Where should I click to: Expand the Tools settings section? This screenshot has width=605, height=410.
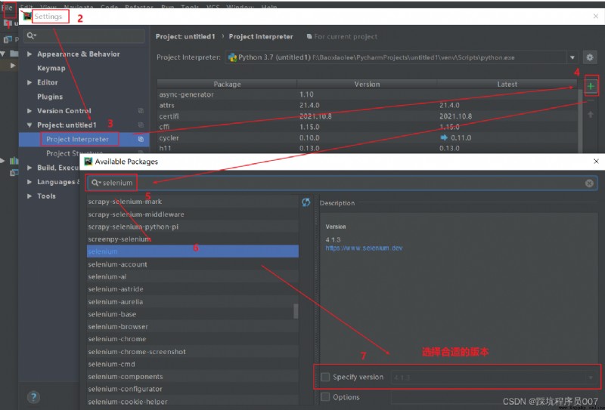click(29, 196)
